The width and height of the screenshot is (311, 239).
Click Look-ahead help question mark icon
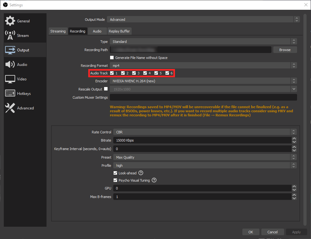[141, 173]
